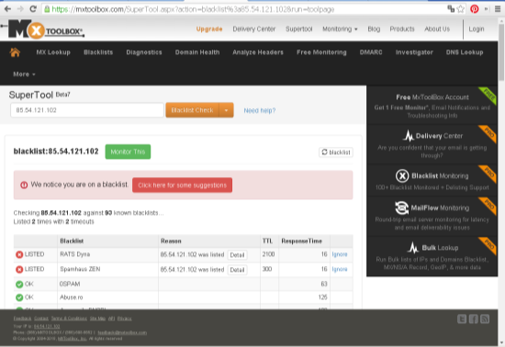Open Detail for RATS Dyna listing

(x=237, y=255)
